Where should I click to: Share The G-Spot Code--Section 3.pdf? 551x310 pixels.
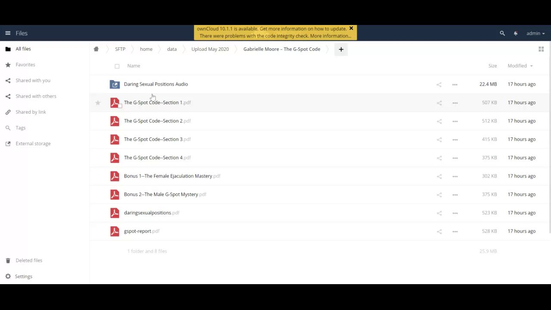coord(439,139)
